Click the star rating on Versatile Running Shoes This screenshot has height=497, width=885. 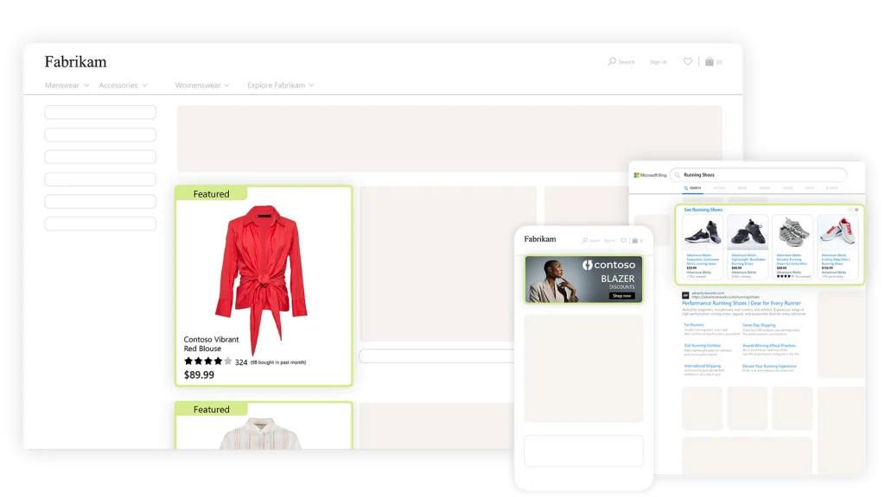(x=783, y=276)
